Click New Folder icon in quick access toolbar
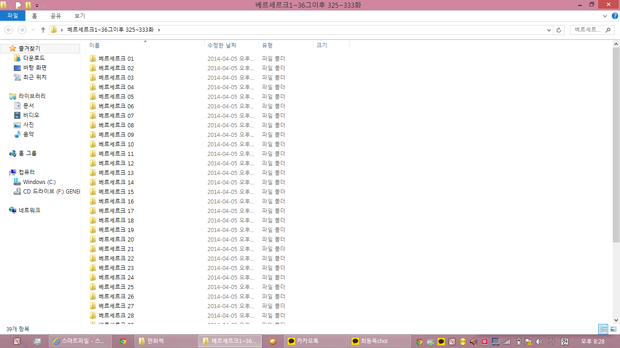The height and width of the screenshot is (348, 620). pyautogui.click(x=28, y=5)
